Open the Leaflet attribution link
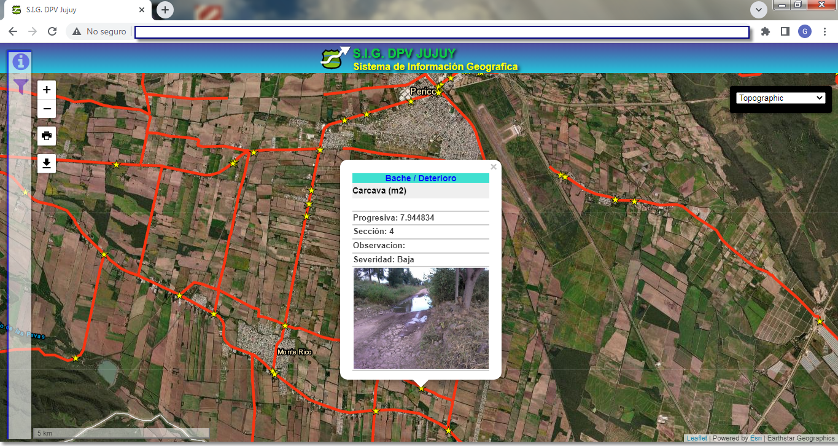The image size is (838, 446). (x=697, y=439)
